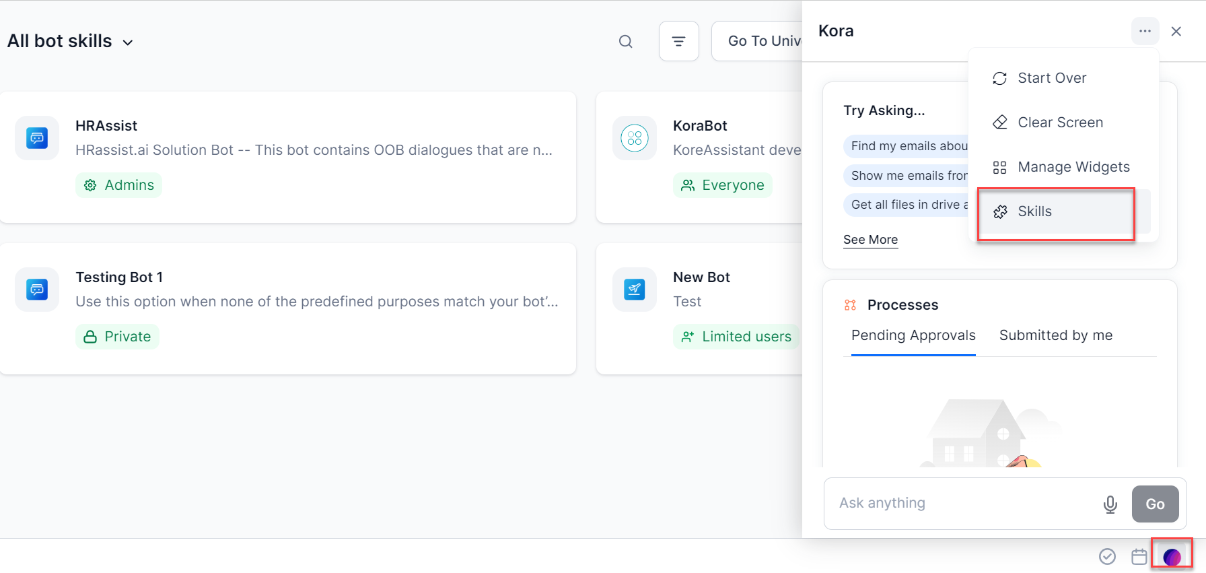Open the filter options icon button
Image resolution: width=1206 pixels, height=573 pixels.
pos(678,42)
